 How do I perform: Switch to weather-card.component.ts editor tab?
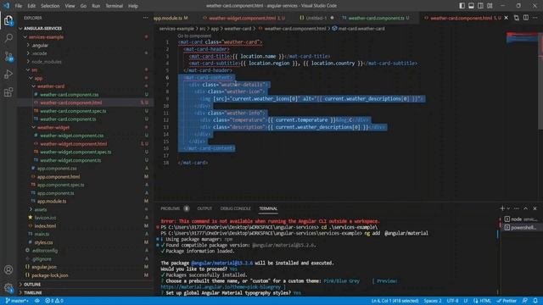376,18
